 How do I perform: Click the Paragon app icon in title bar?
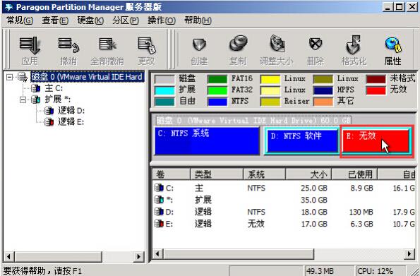tap(8, 7)
